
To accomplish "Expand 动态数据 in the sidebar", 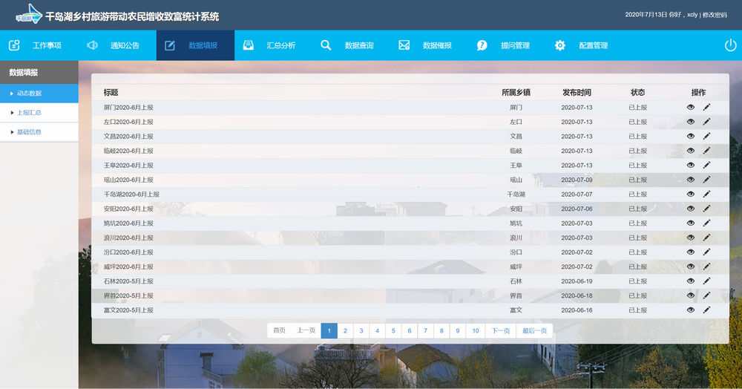I will point(29,94).
